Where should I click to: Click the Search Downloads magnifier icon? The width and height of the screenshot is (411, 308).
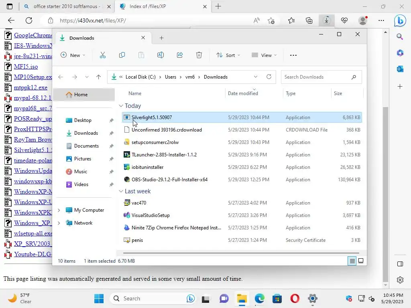pos(354,77)
